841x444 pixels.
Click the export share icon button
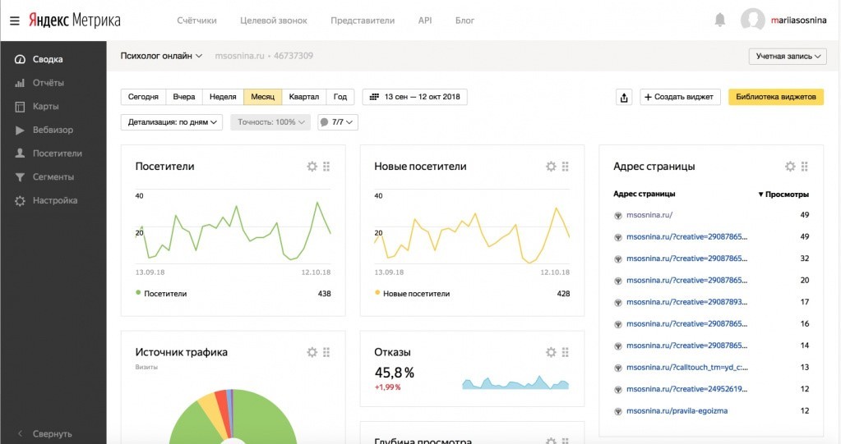(x=624, y=97)
